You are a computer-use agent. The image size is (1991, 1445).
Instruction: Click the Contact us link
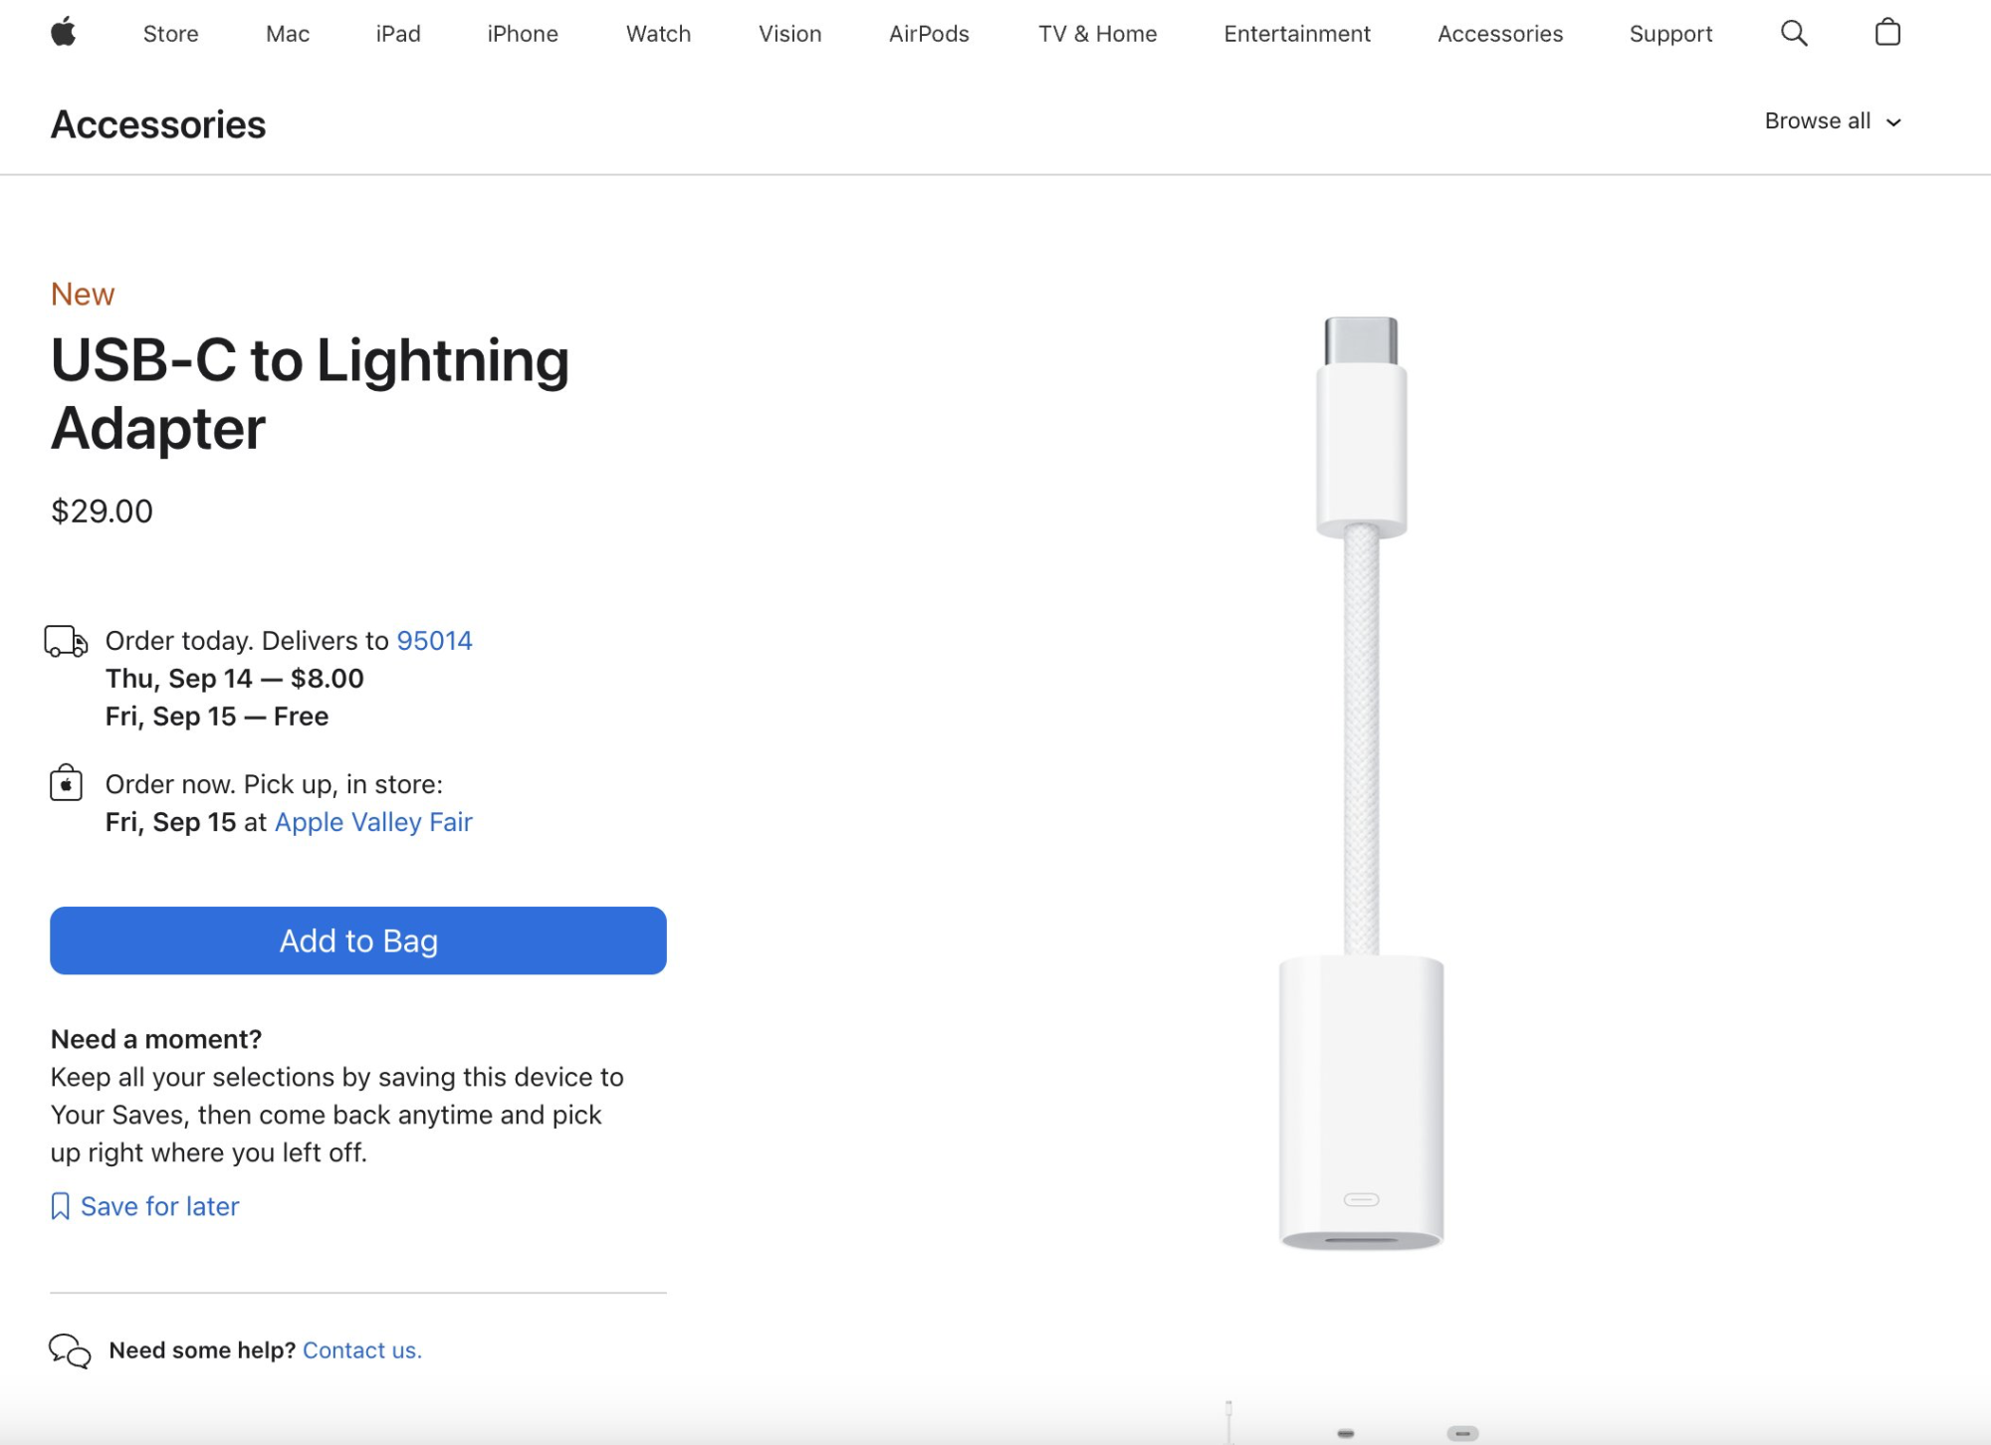(x=362, y=1350)
